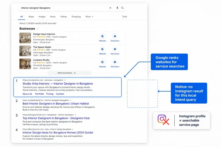Open the Livspace Studio business listing
Image resolution: width=221 pixels, height=147 pixels.
41,60
